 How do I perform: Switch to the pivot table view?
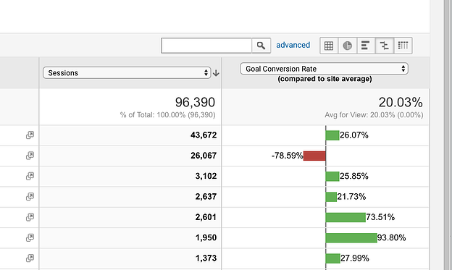(403, 46)
